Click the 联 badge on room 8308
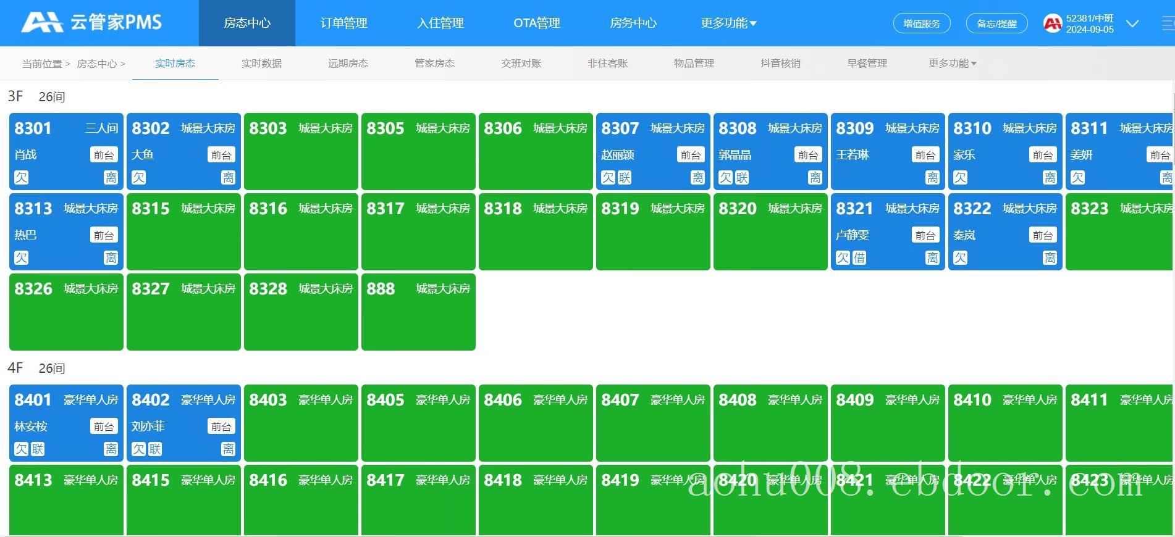The width and height of the screenshot is (1175, 537). point(742,178)
